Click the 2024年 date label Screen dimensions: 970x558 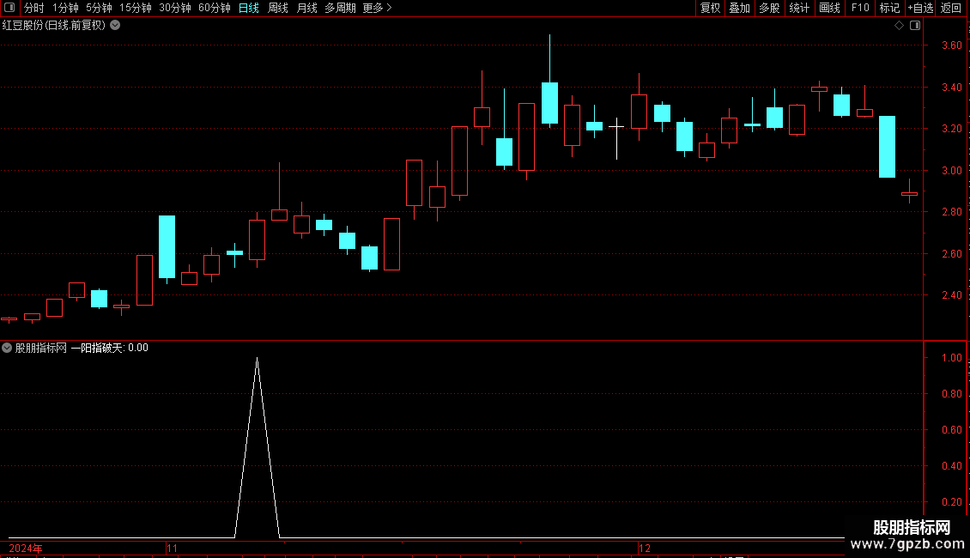tap(26, 548)
